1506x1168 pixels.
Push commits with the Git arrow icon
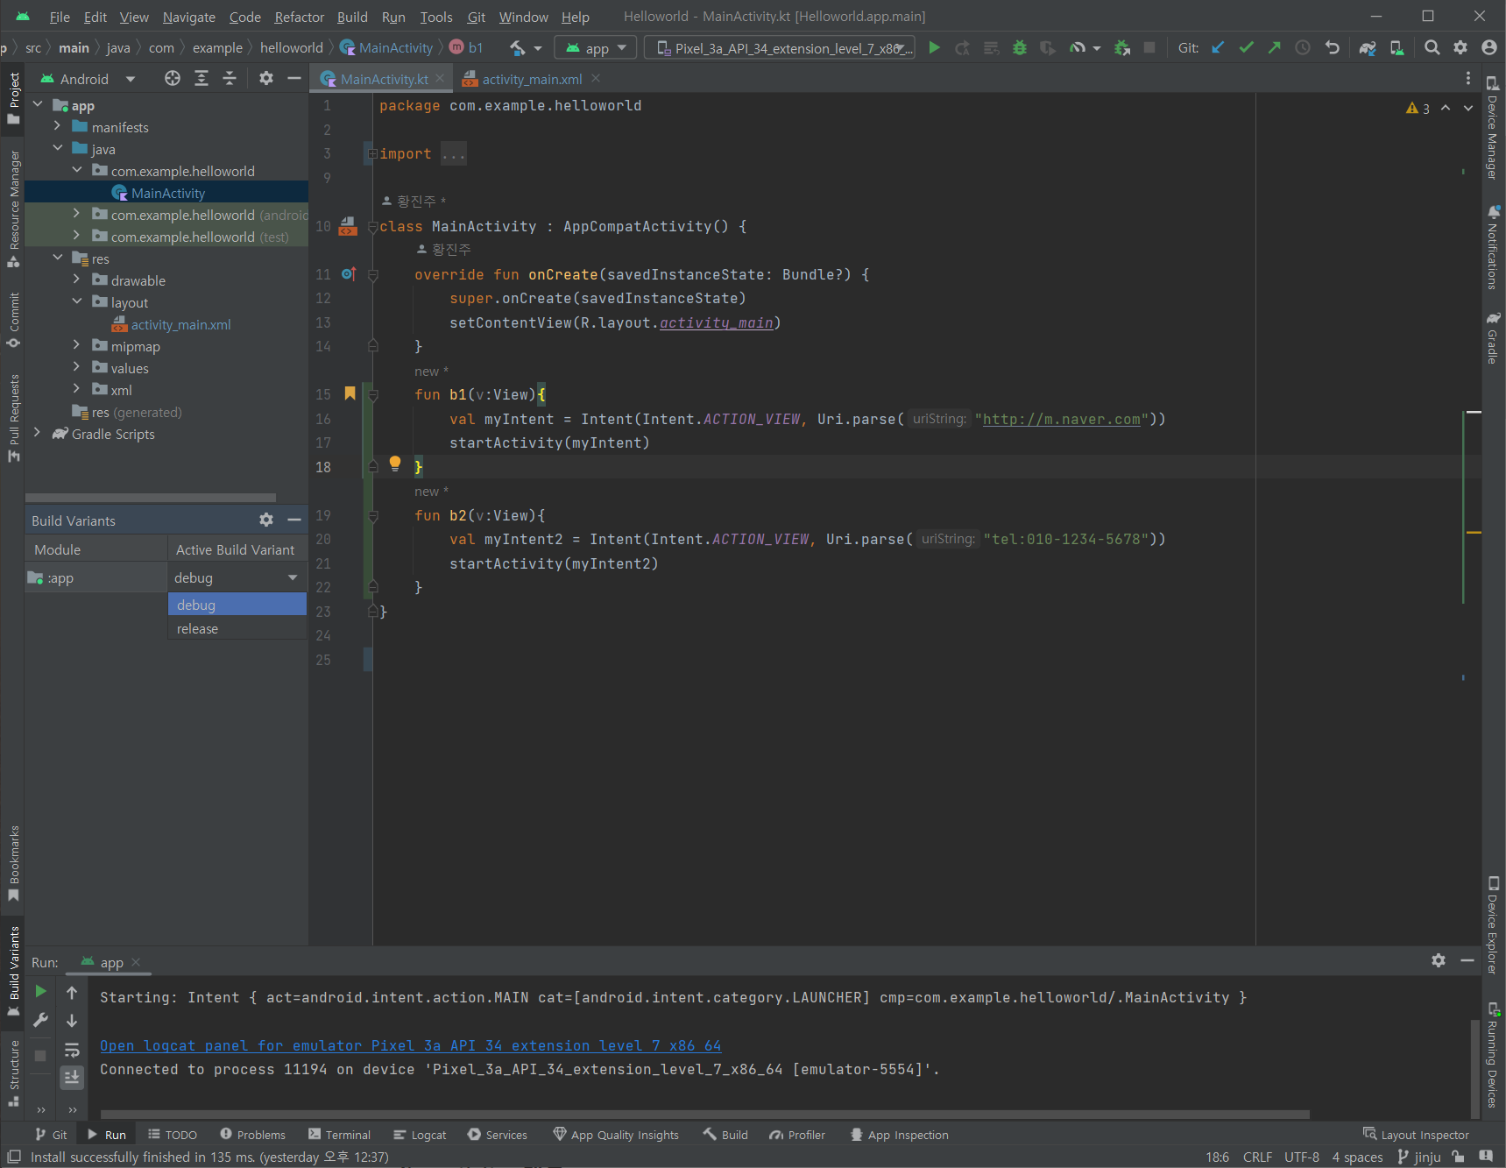click(1275, 48)
